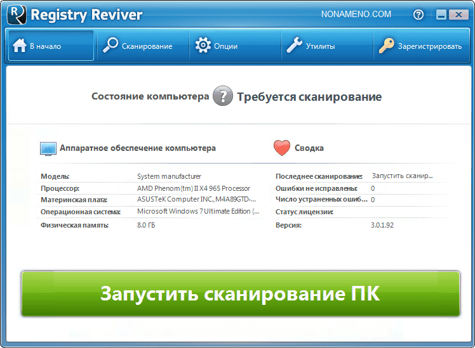The height and width of the screenshot is (348, 475).
Task: Open Опции via the gear icon
Action: coord(203,46)
